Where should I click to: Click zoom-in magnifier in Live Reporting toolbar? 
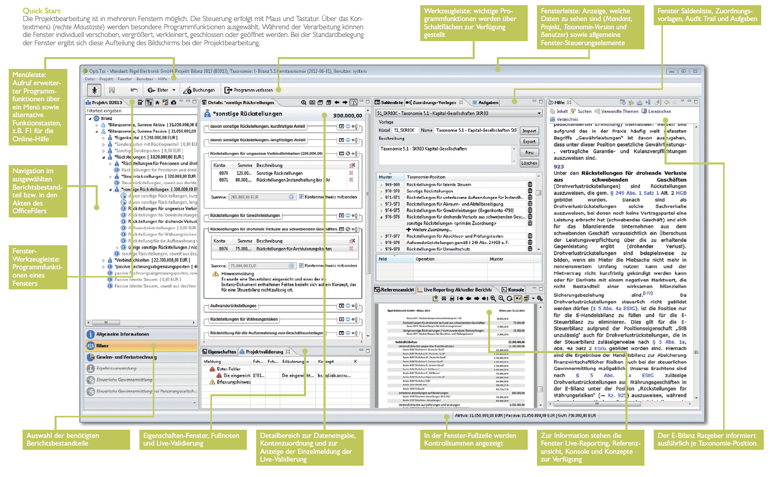pos(493,298)
